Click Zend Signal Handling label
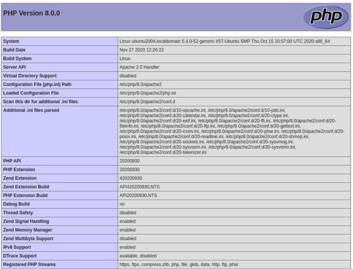353x269 pixels. click(x=26, y=221)
